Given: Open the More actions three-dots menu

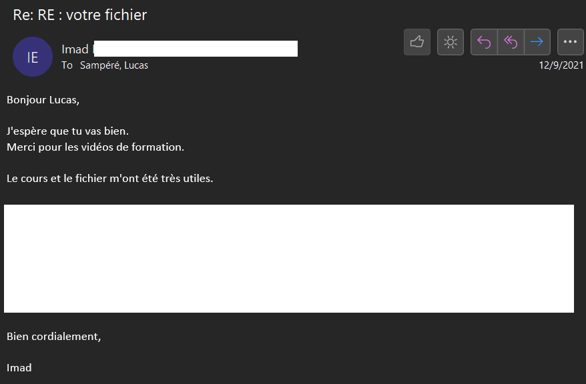Looking at the screenshot, I should (x=570, y=42).
